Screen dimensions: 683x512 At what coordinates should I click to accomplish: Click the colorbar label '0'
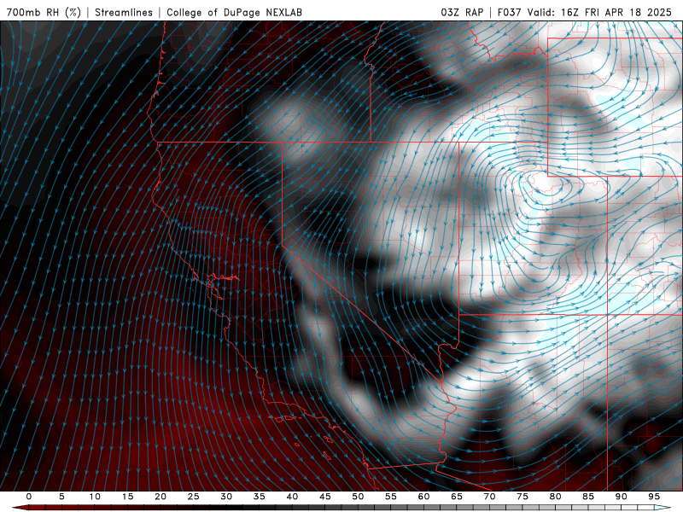29,497
